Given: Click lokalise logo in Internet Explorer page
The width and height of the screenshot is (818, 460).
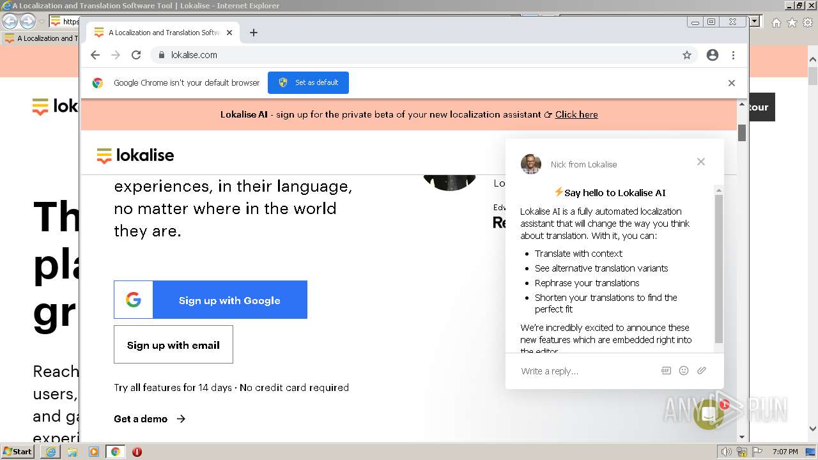Looking at the screenshot, I should (x=55, y=106).
